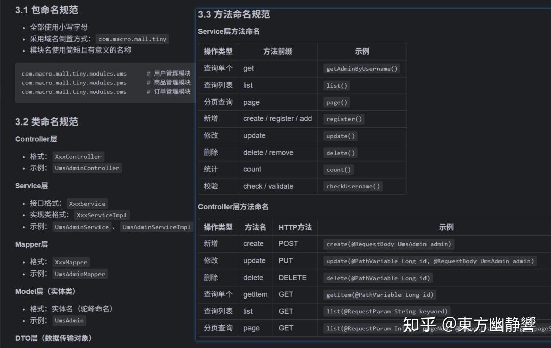Click the subheading "Controller层"
Screen dimensions: 551x348
[36, 139]
